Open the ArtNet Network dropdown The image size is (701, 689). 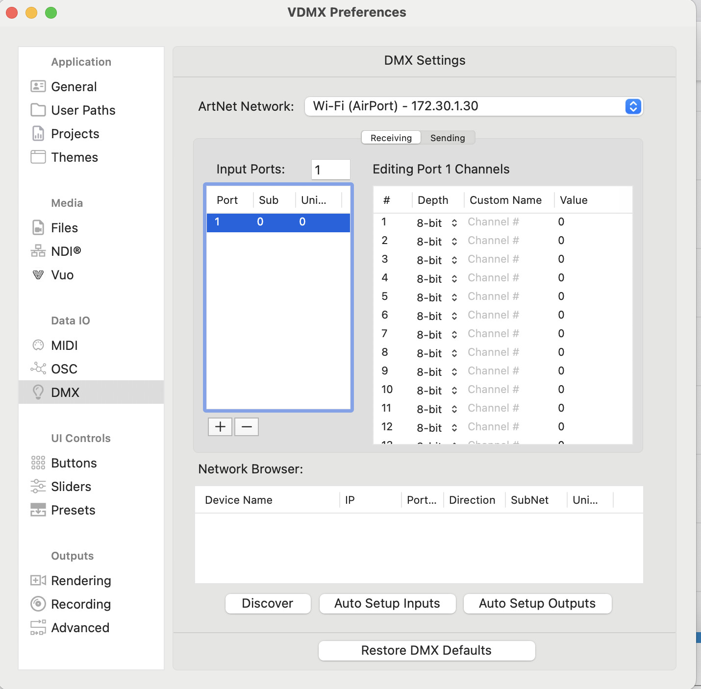click(x=474, y=106)
